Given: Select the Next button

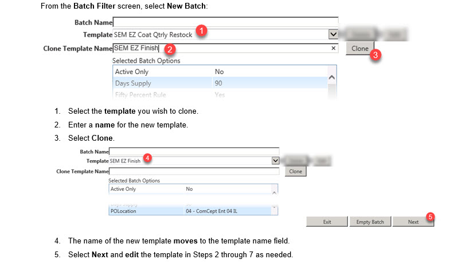Looking at the screenshot, I should click(x=413, y=222).
